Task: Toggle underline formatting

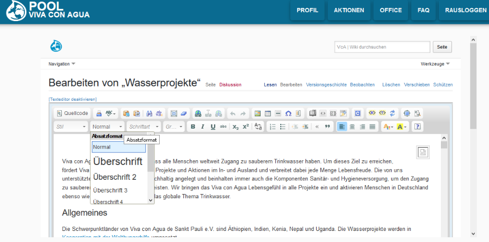Action: [213, 127]
